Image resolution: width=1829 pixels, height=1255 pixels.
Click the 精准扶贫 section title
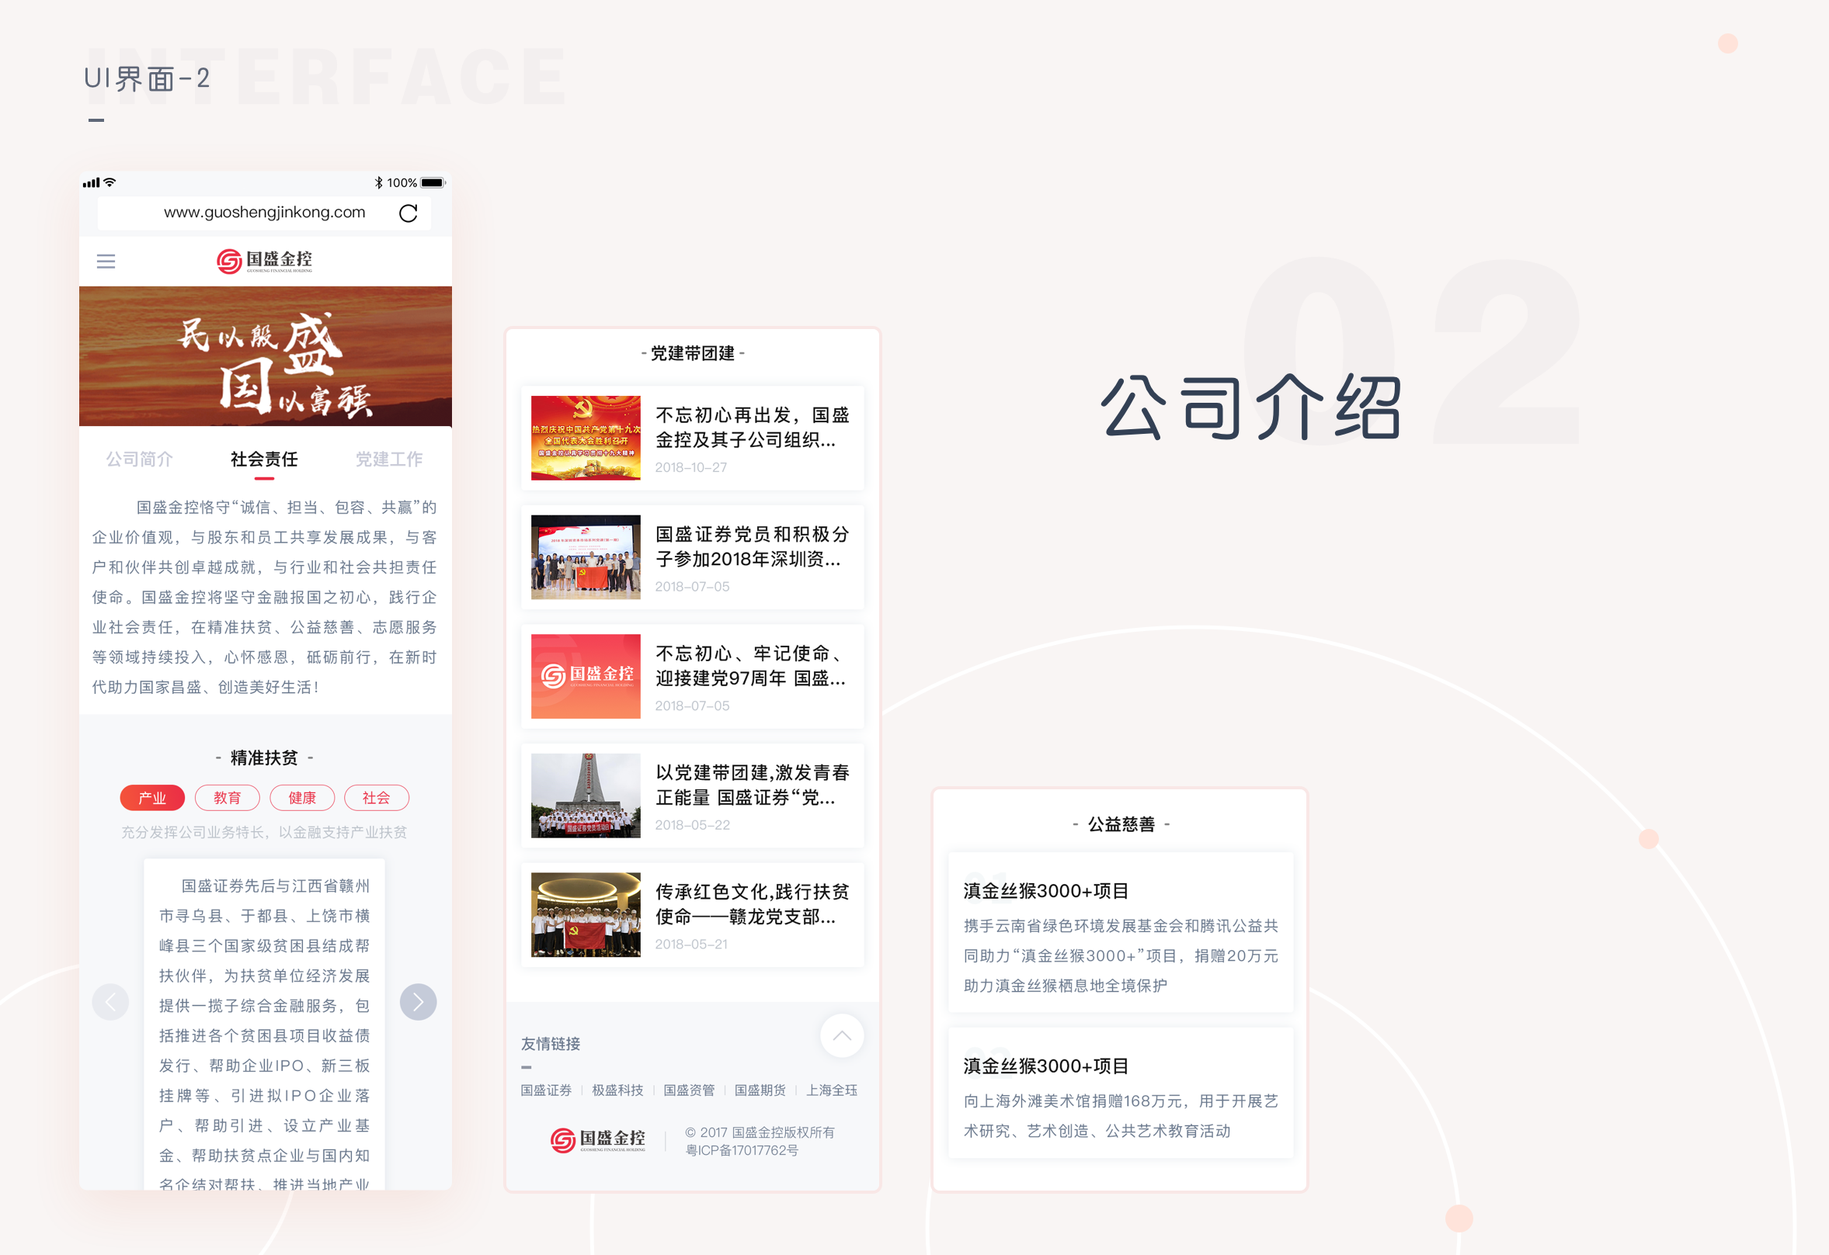coord(264,758)
